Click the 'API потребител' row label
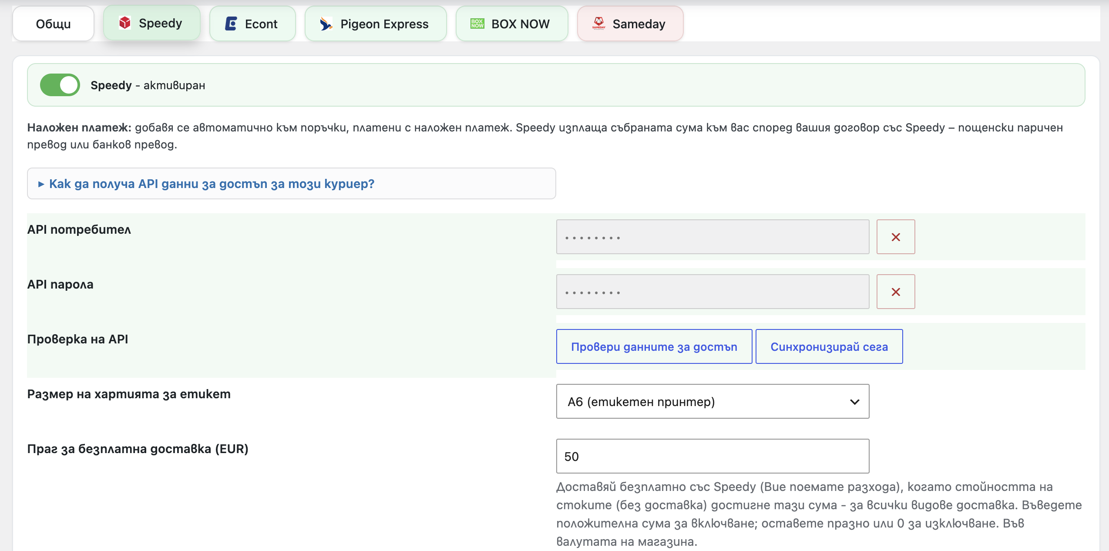This screenshot has width=1109, height=551. tap(79, 229)
